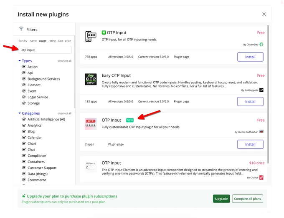Click the Easy OTP Input title
This screenshot has width=284, height=218.
[116, 75]
